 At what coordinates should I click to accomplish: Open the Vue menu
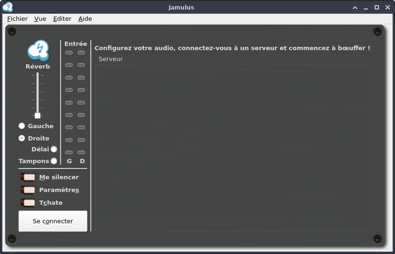(40, 18)
